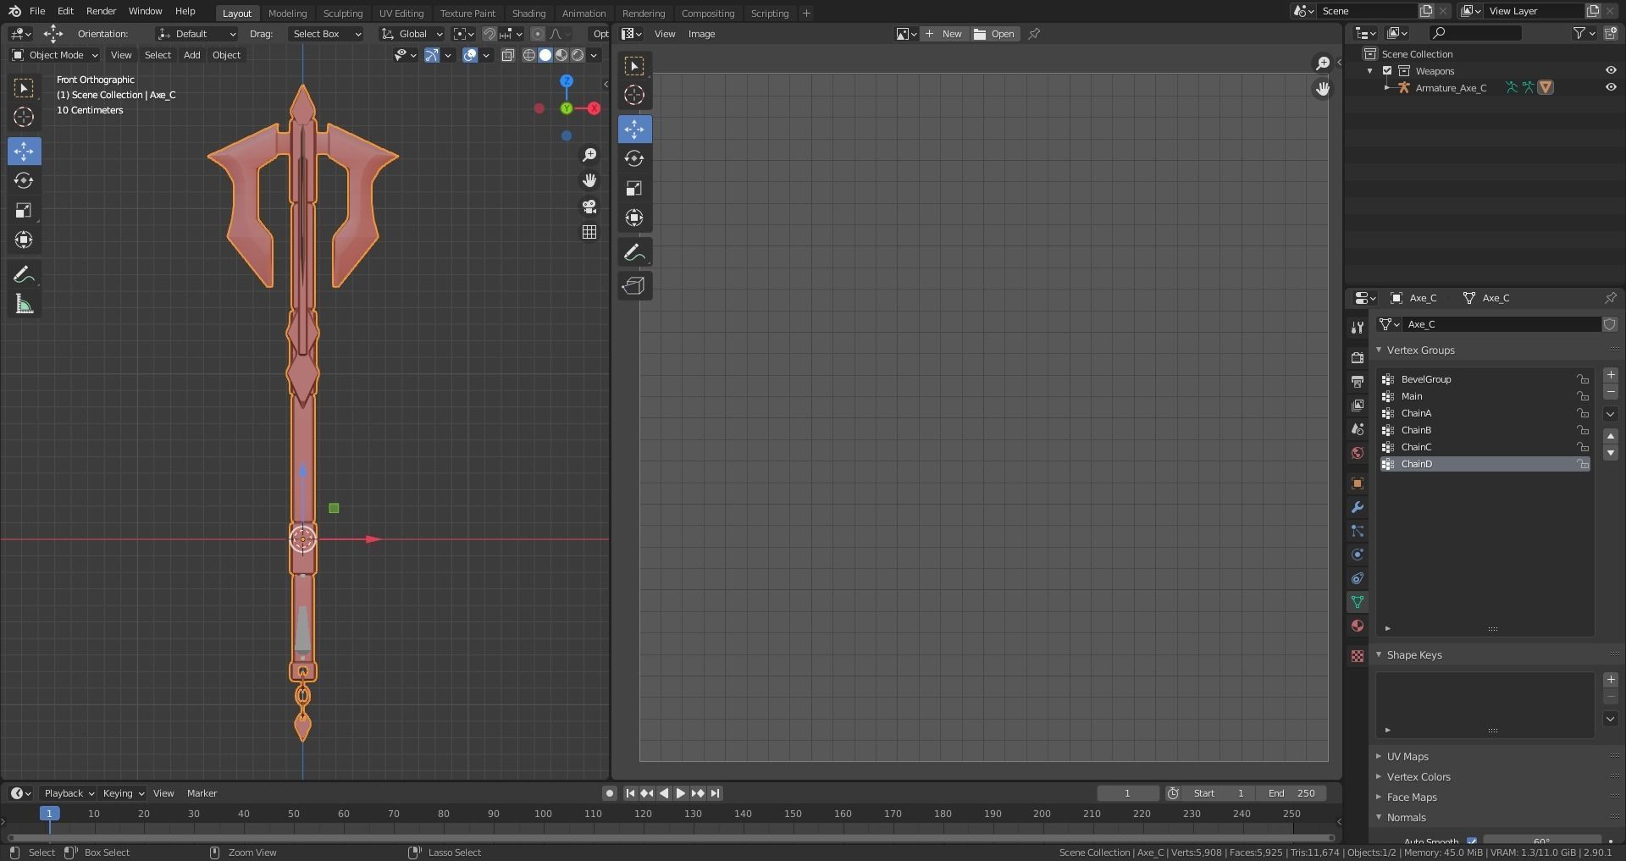Collapse the Vertex Groups panel
This screenshot has width=1626, height=861.
tap(1419, 350)
